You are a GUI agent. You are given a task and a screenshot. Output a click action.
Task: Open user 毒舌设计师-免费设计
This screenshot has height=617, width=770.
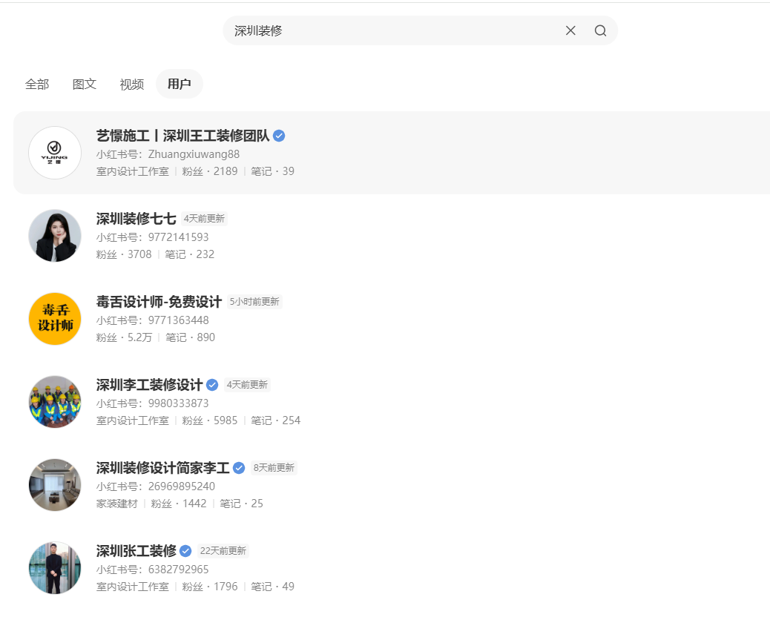[x=159, y=301]
